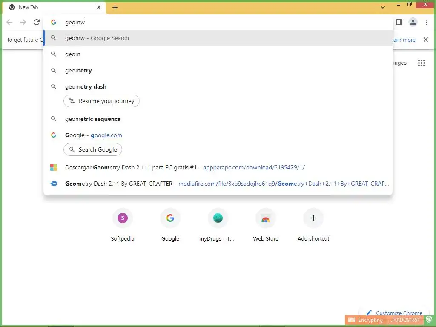Viewport: 436px width, 327px height.
Task: Click the Images link
Action: [399, 63]
